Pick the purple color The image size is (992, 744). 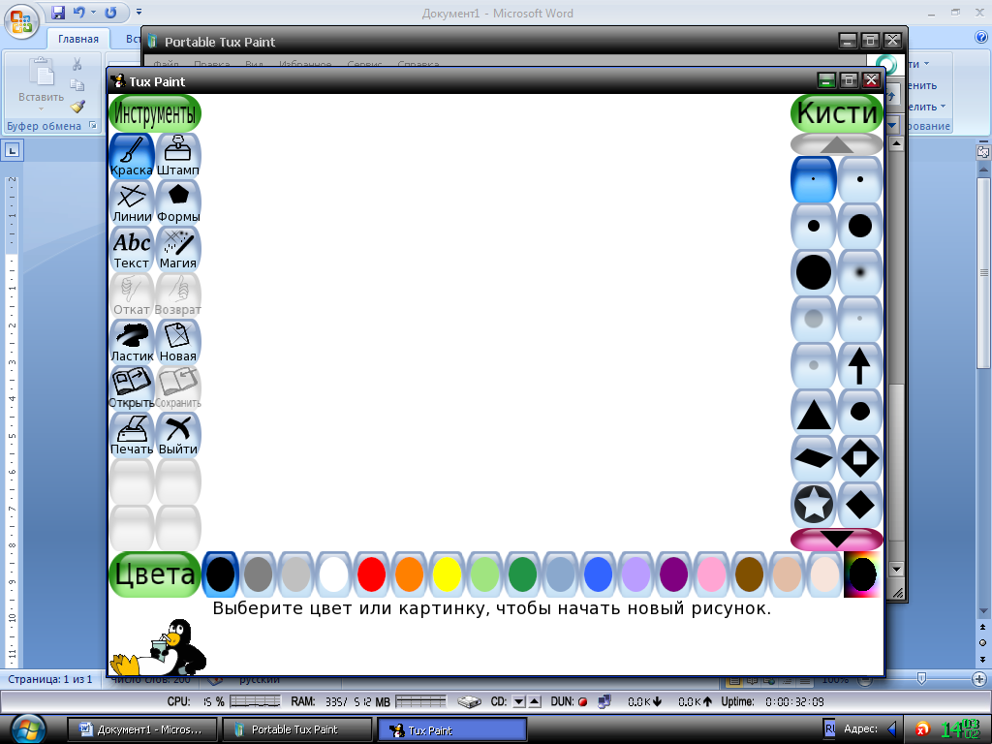tap(674, 574)
